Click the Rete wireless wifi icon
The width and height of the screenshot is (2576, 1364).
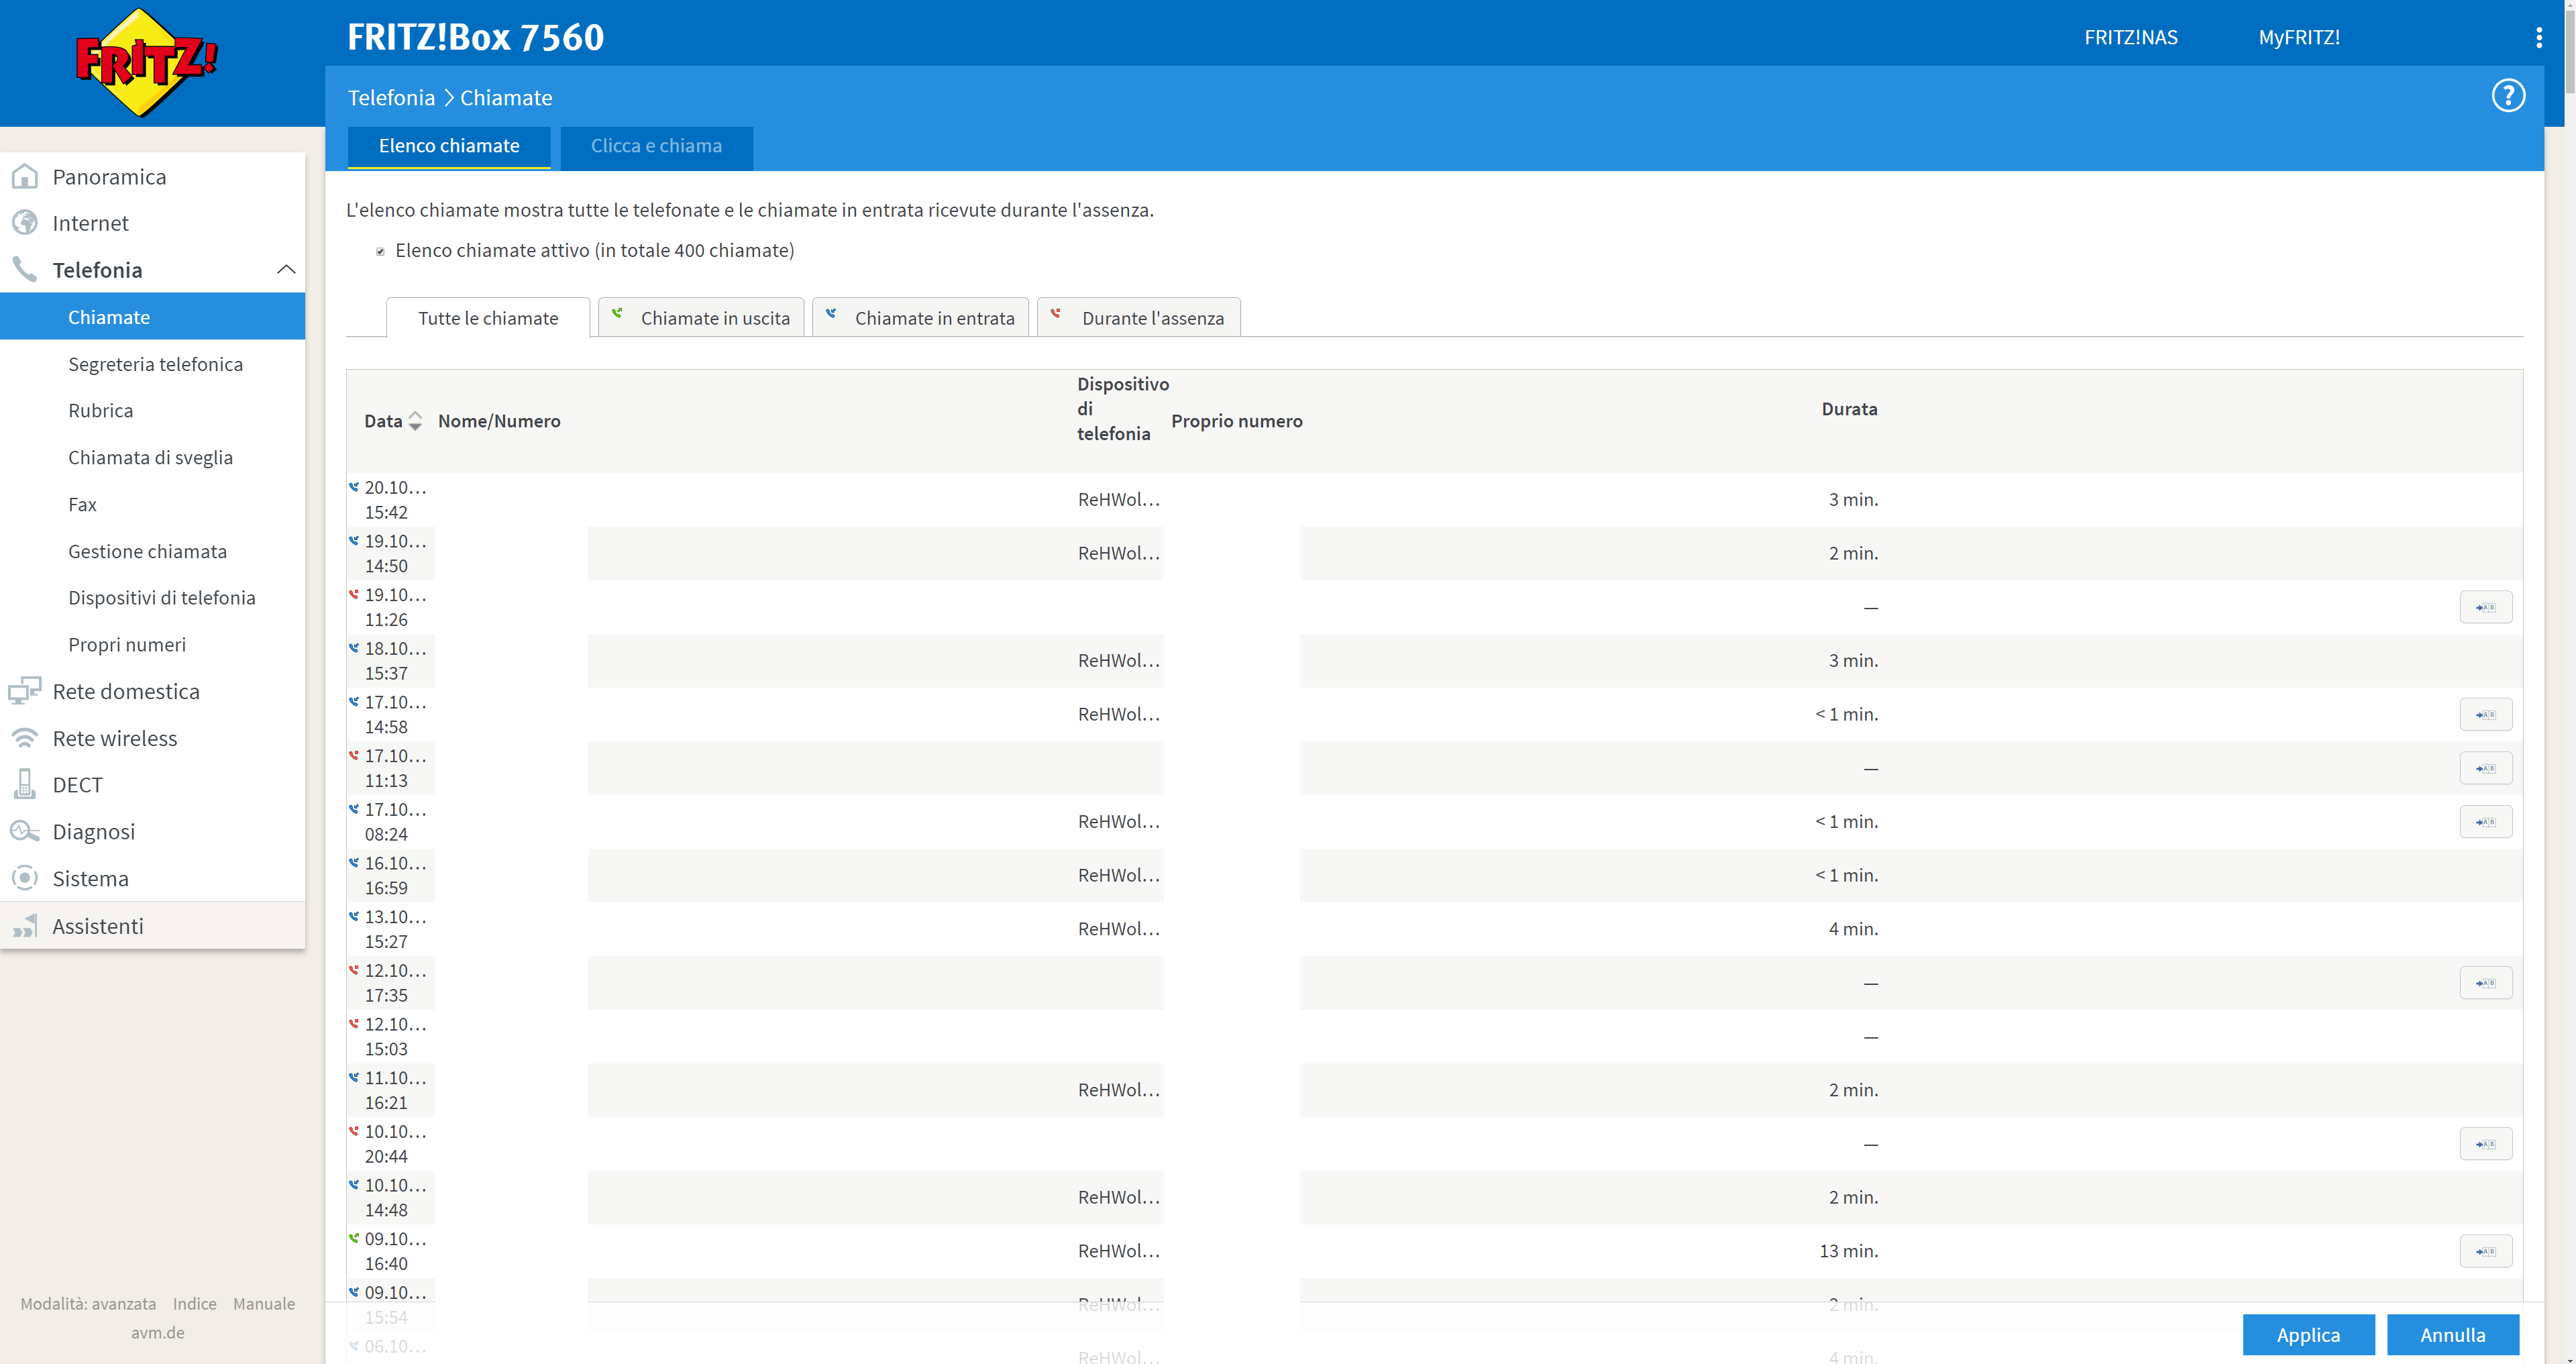25,738
